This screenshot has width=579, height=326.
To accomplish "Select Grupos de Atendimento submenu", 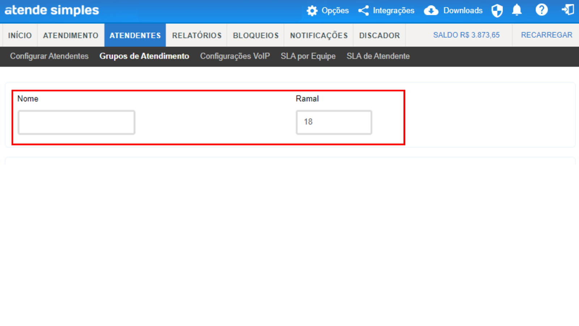I will click(144, 56).
